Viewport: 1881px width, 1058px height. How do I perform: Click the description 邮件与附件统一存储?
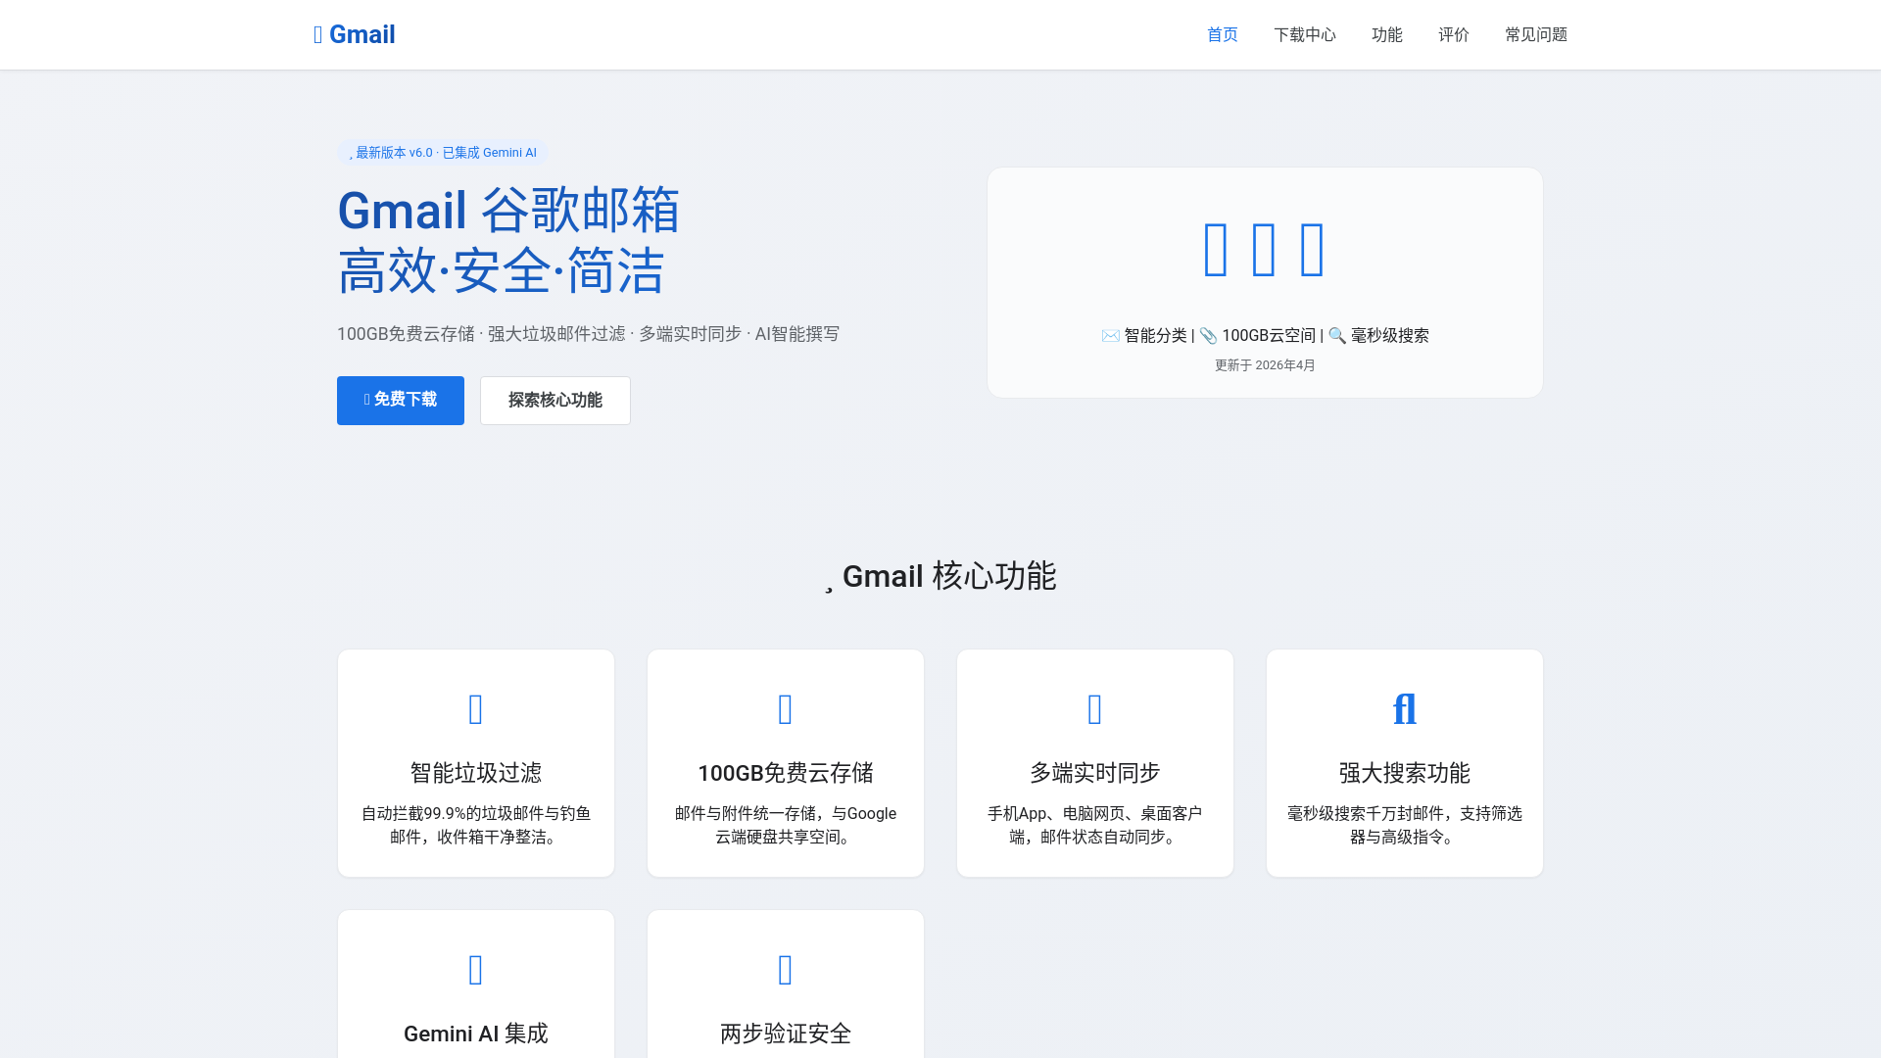pyautogui.click(x=786, y=825)
